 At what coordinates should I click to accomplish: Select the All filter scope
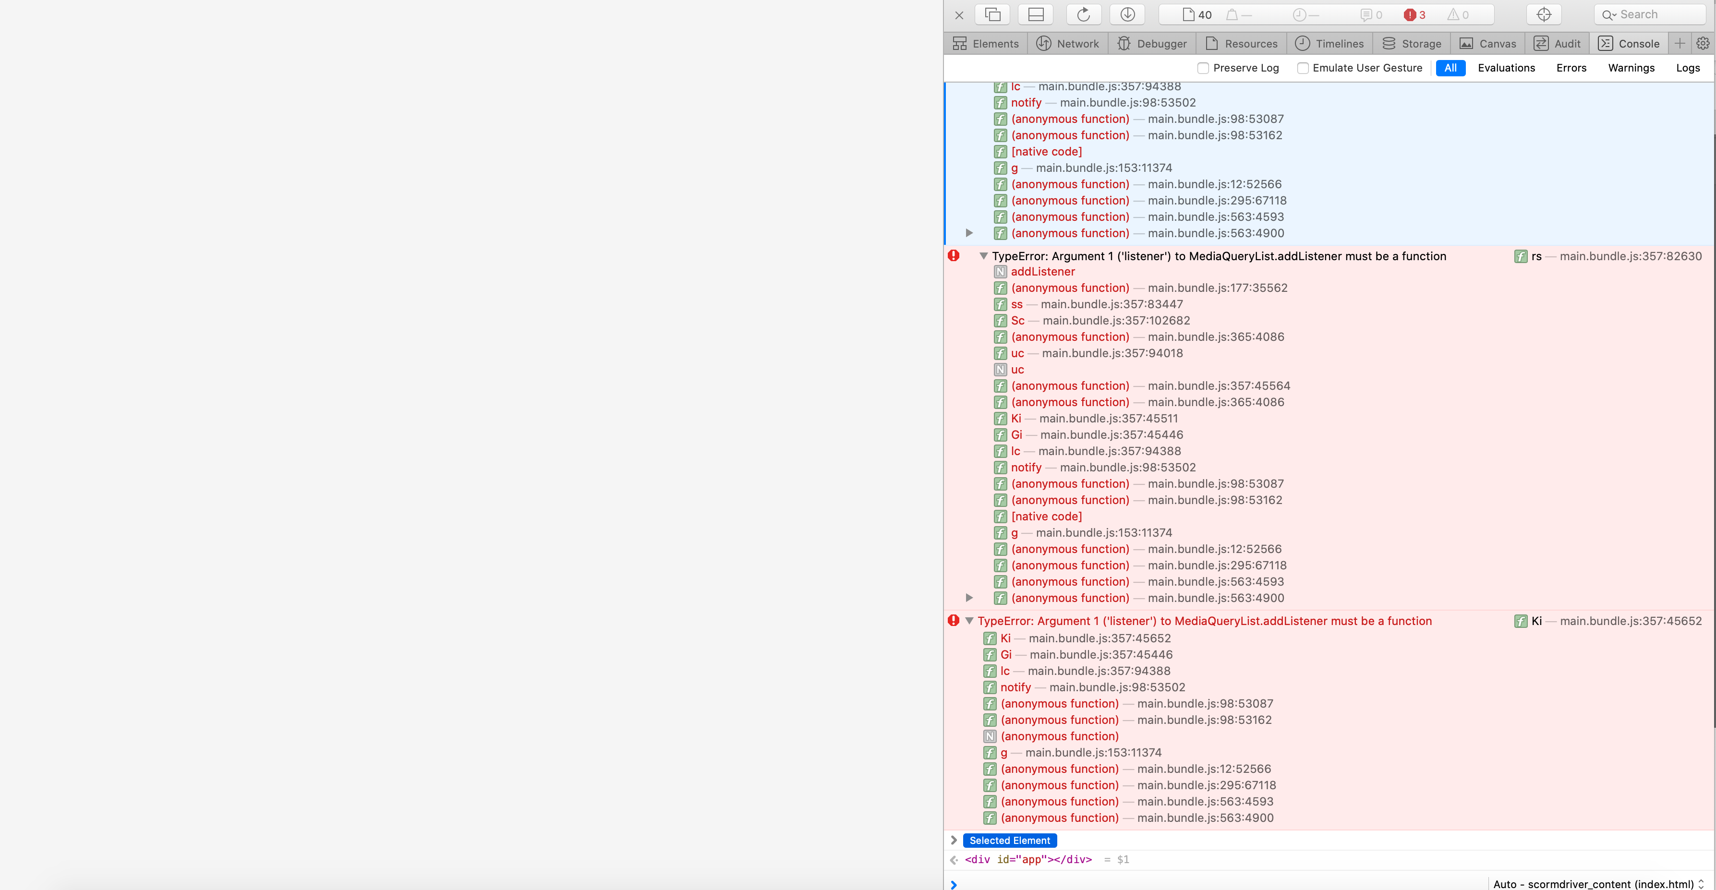(1450, 68)
